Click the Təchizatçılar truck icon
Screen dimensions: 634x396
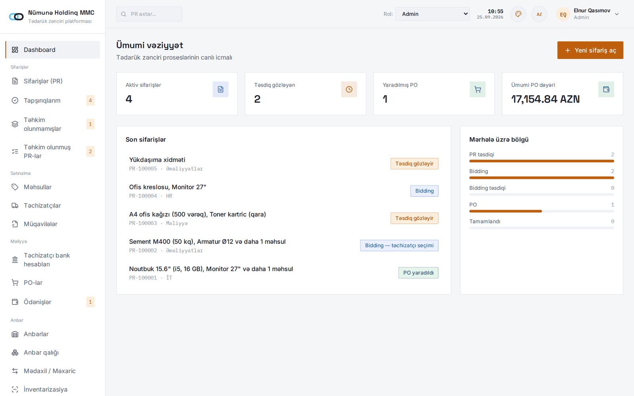[x=15, y=206]
